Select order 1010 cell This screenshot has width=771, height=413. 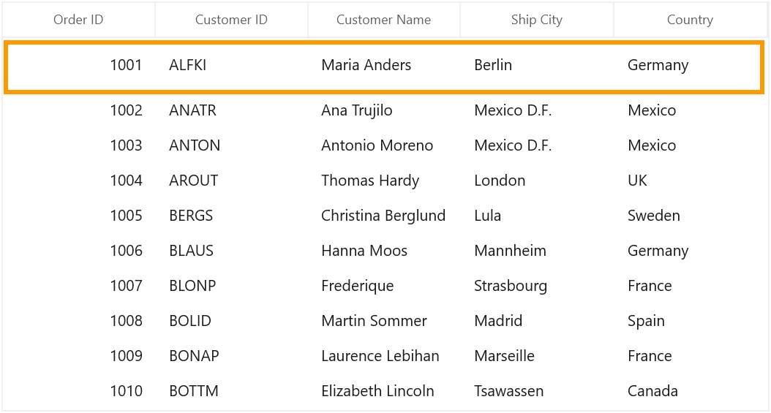(x=79, y=391)
